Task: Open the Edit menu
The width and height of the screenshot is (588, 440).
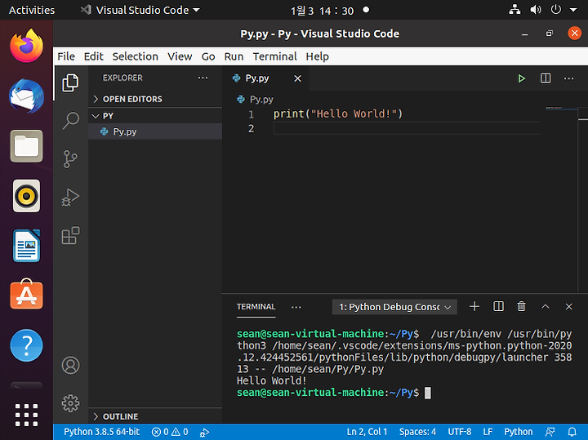Action: (93, 56)
